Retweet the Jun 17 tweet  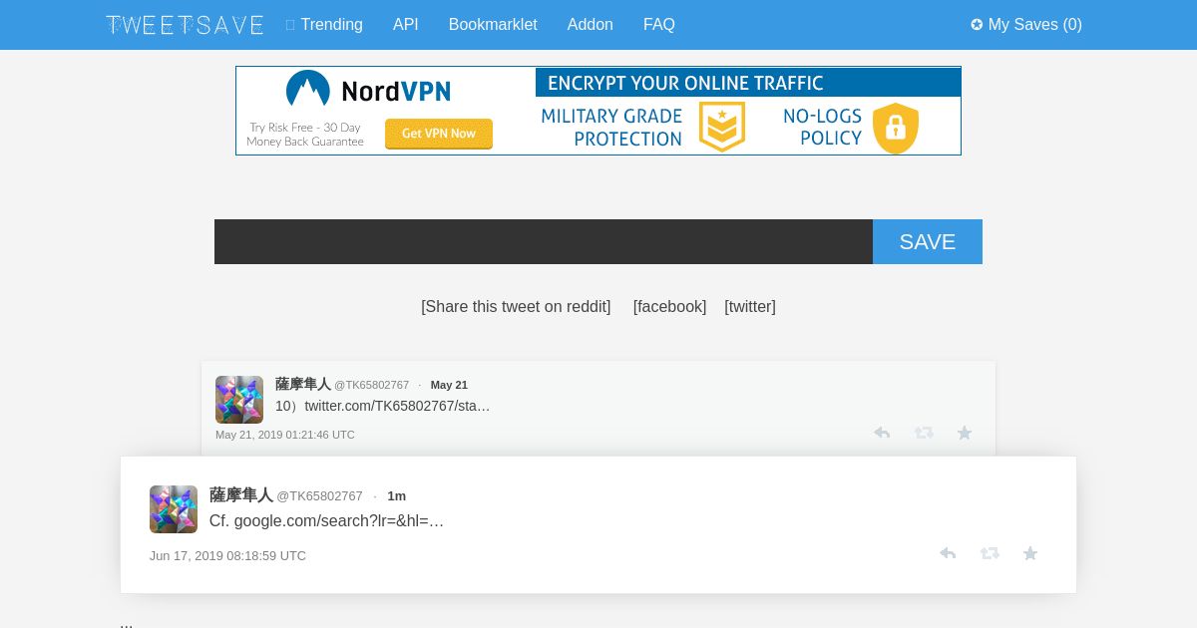(x=990, y=553)
